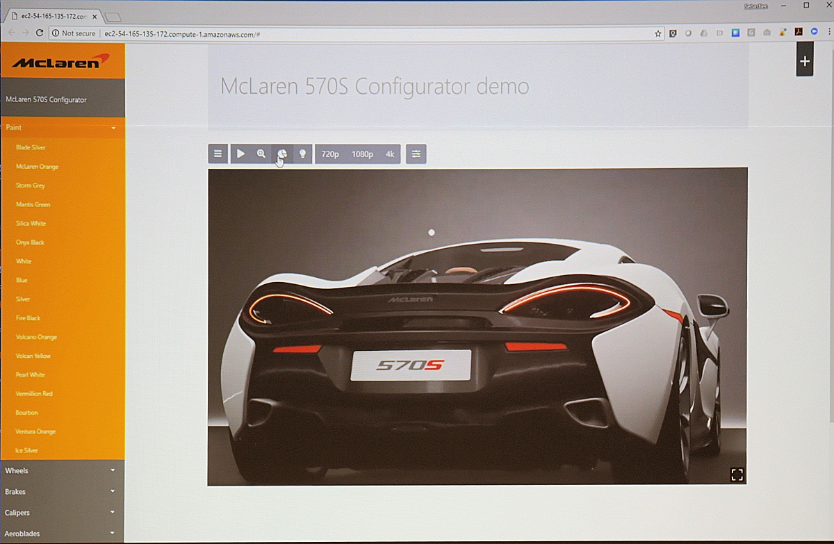Open the hamburger menu in viewer toolbar
The height and width of the screenshot is (544, 834).
coord(218,154)
